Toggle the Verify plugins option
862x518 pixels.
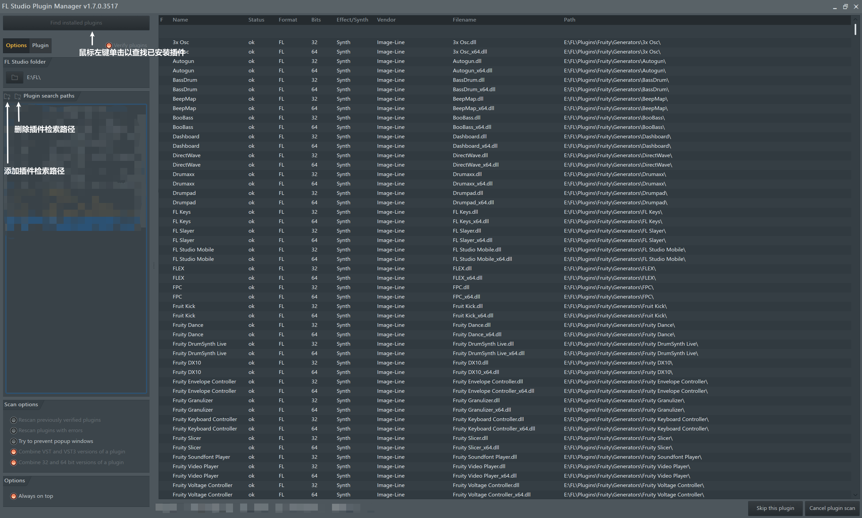click(x=109, y=45)
